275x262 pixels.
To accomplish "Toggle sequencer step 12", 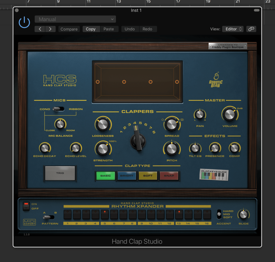I will (x=170, y=214).
